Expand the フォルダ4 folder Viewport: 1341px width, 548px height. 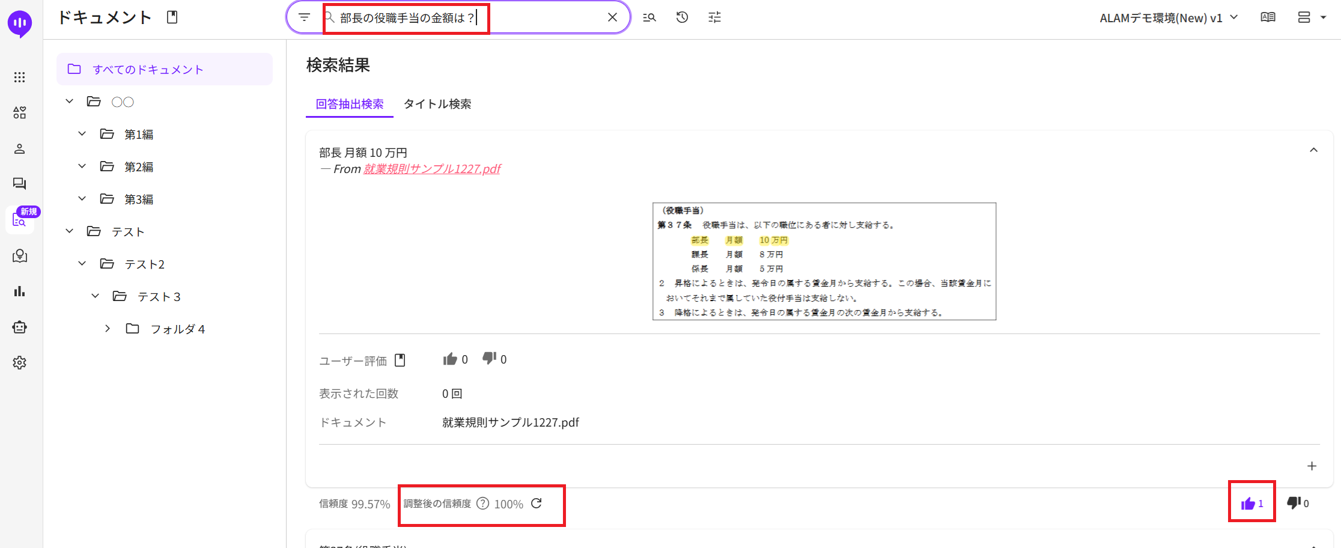[x=108, y=329]
